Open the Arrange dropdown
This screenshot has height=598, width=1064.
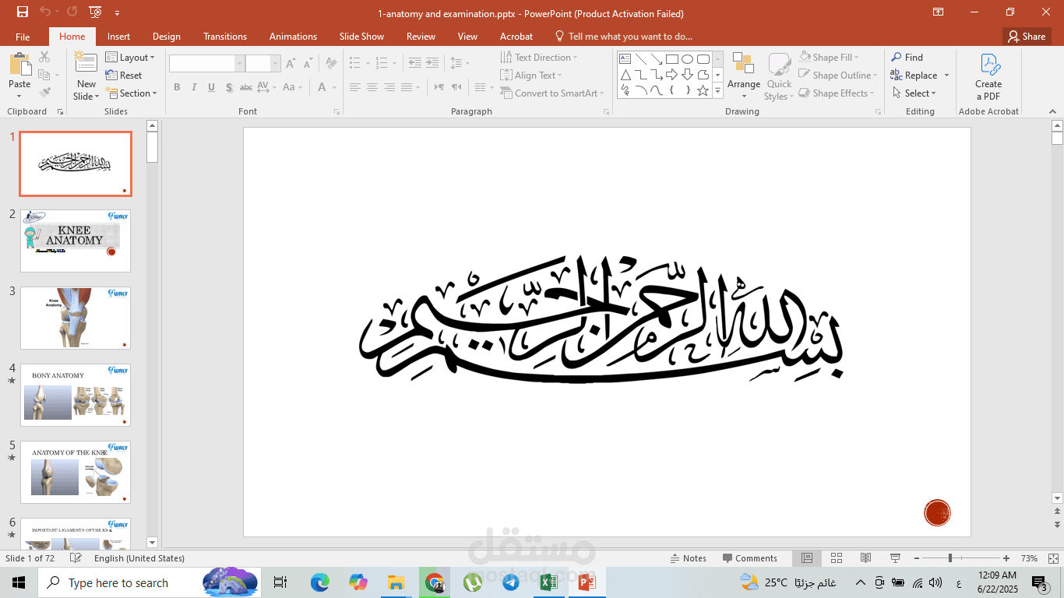tap(744, 76)
